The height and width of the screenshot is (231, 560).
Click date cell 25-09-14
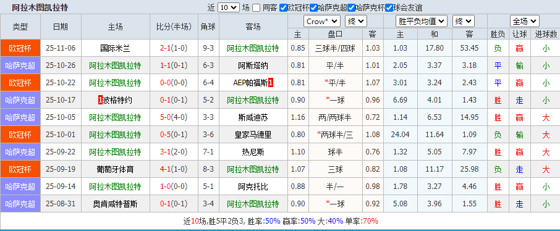[x=61, y=187]
